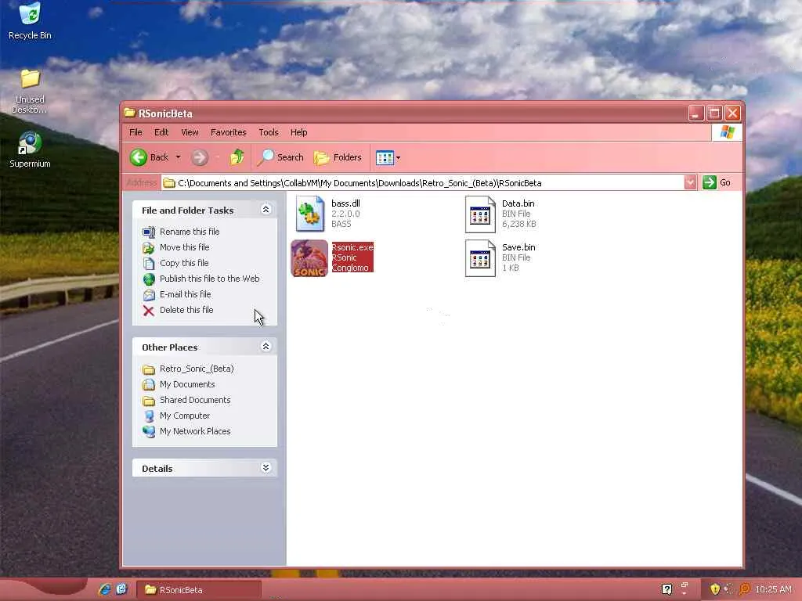Click the Move this file link
Screen dimensions: 802x601
(184, 247)
